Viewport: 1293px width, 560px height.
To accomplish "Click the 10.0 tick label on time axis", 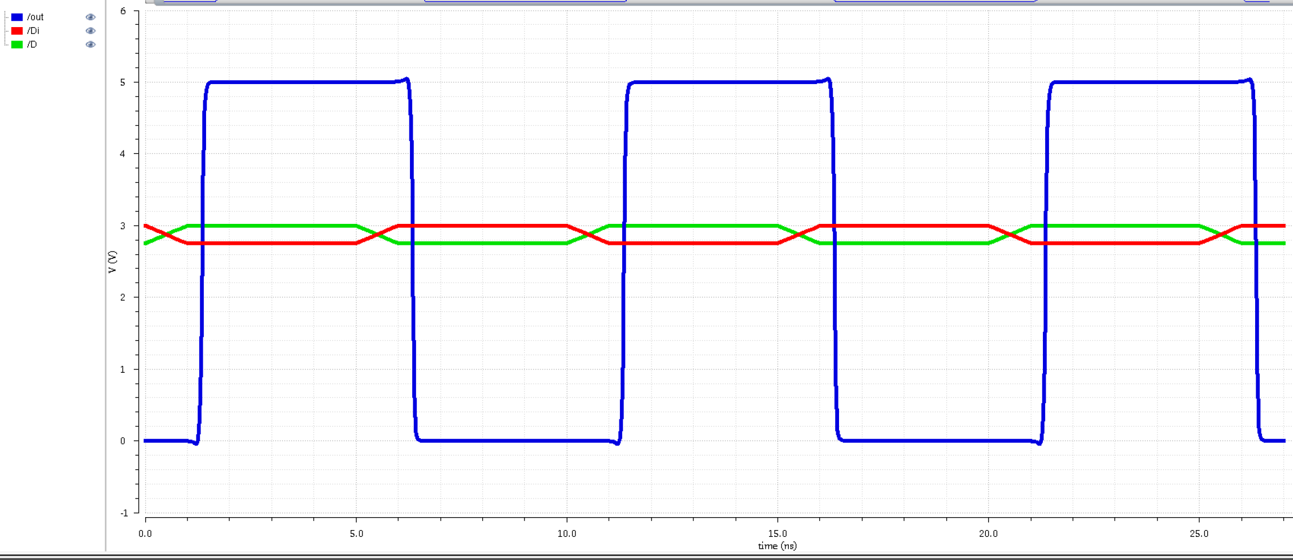I will 567,533.
